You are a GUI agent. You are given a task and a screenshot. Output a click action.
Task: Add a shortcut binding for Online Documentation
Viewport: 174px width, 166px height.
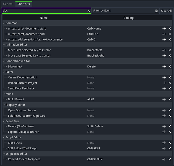[x=164, y=77]
